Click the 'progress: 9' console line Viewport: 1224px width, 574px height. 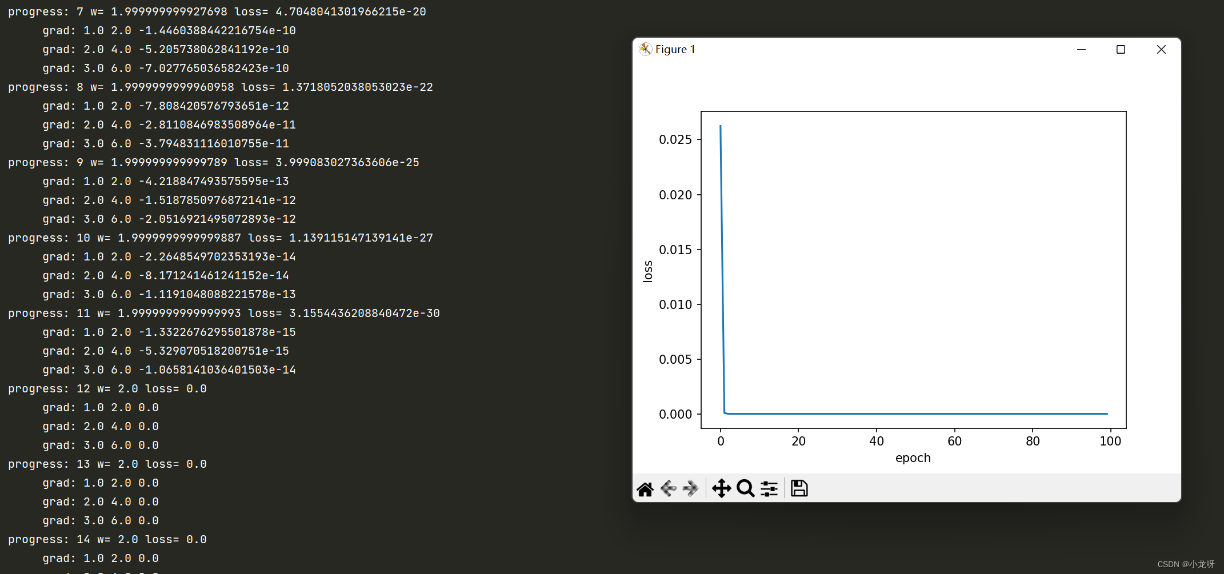[x=214, y=162]
